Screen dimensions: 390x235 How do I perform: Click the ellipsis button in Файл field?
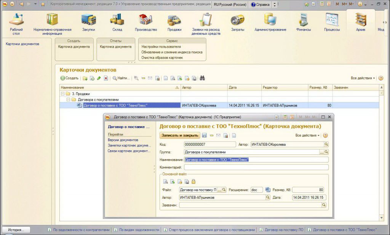[219, 190]
